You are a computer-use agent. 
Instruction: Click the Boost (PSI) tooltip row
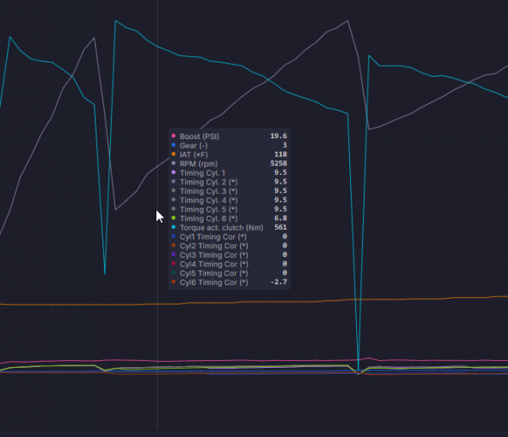[x=230, y=136]
